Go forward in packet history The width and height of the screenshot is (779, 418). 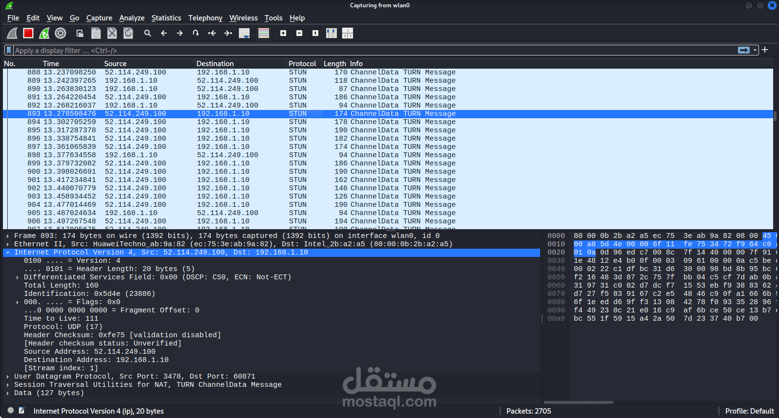click(x=180, y=33)
